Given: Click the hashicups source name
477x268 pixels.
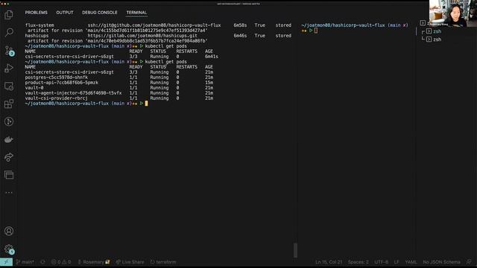Looking at the screenshot, I should pos(37,36).
